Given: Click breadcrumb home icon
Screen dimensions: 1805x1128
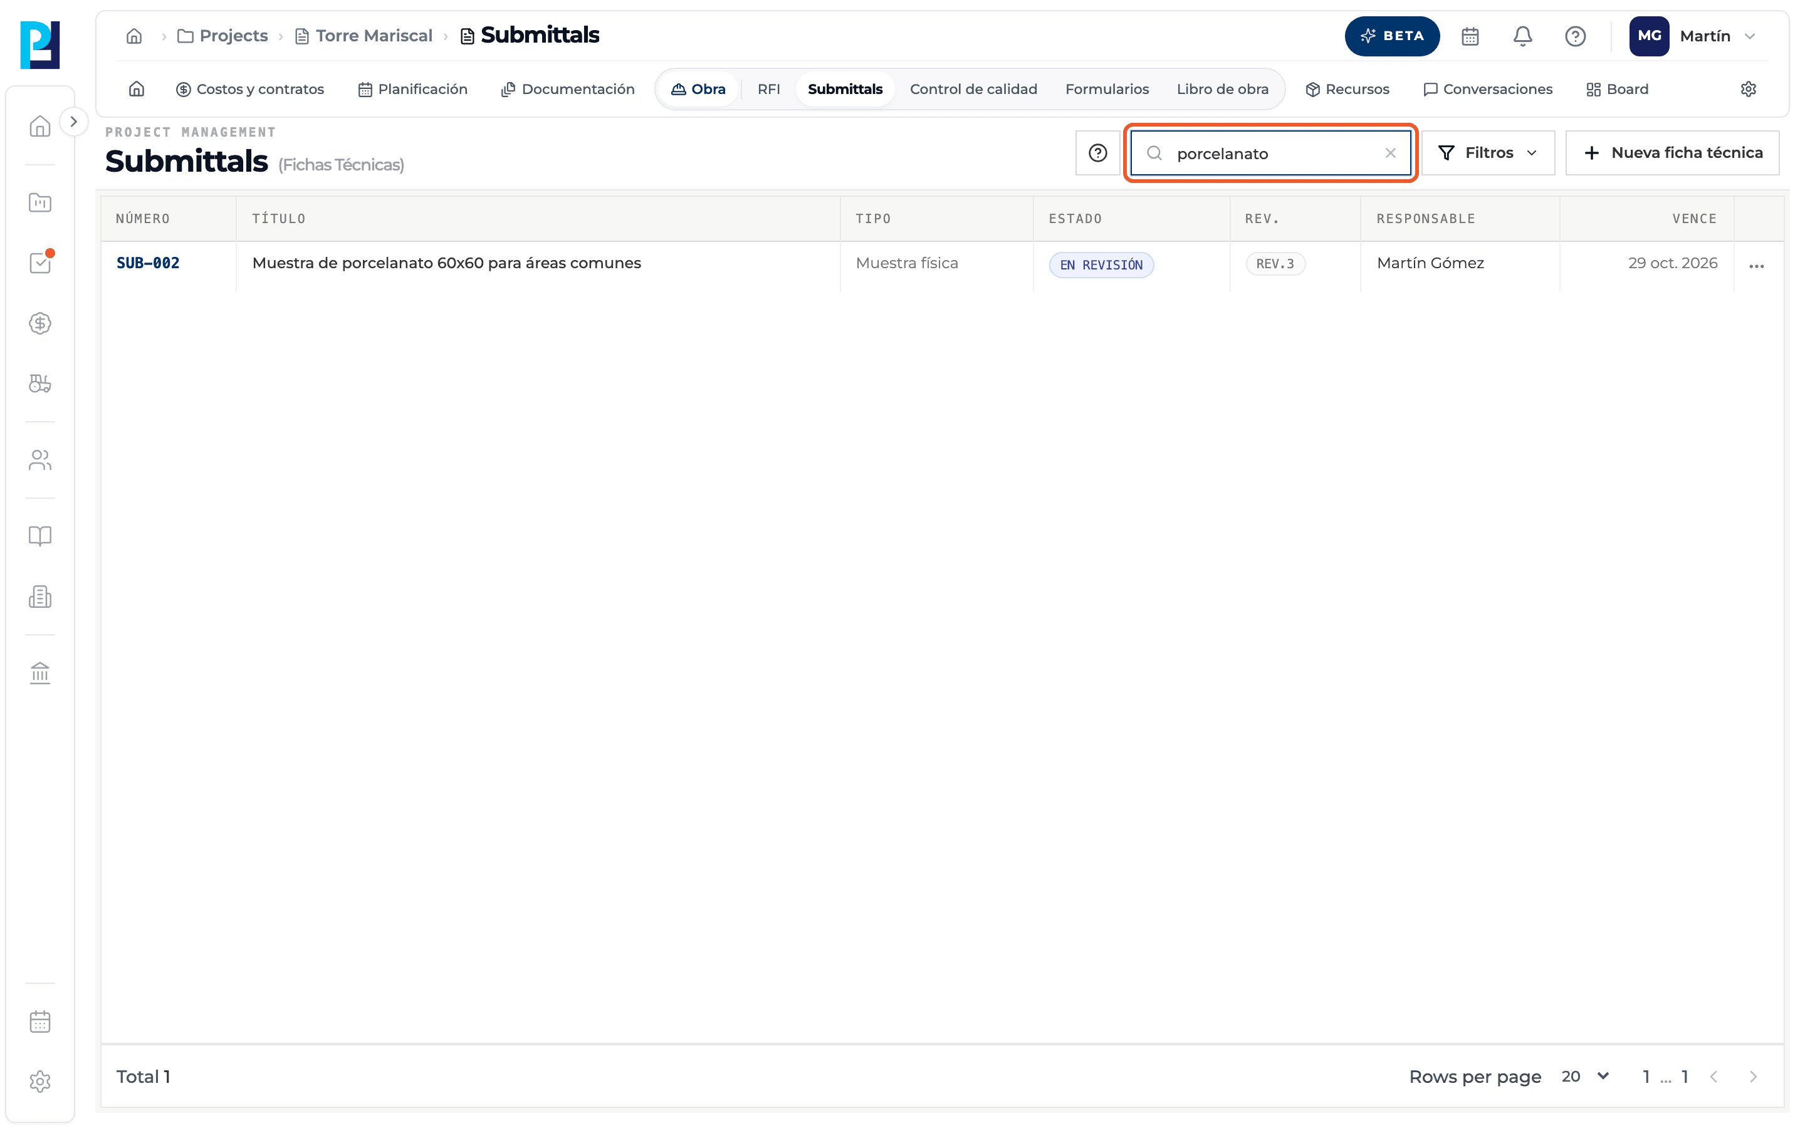Looking at the screenshot, I should tap(134, 36).
